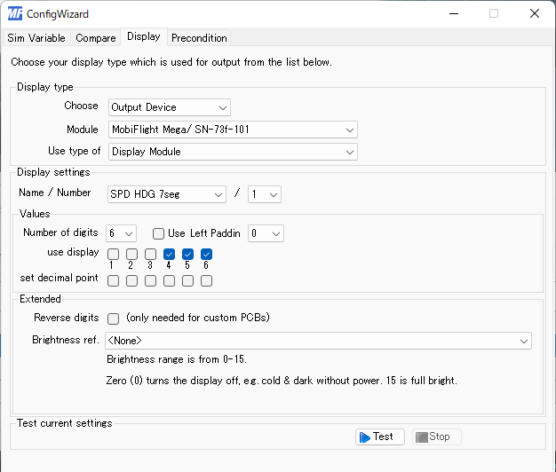Screen dimensions: 556x472
Task: Select the Display tab
Action: [144, 36]
